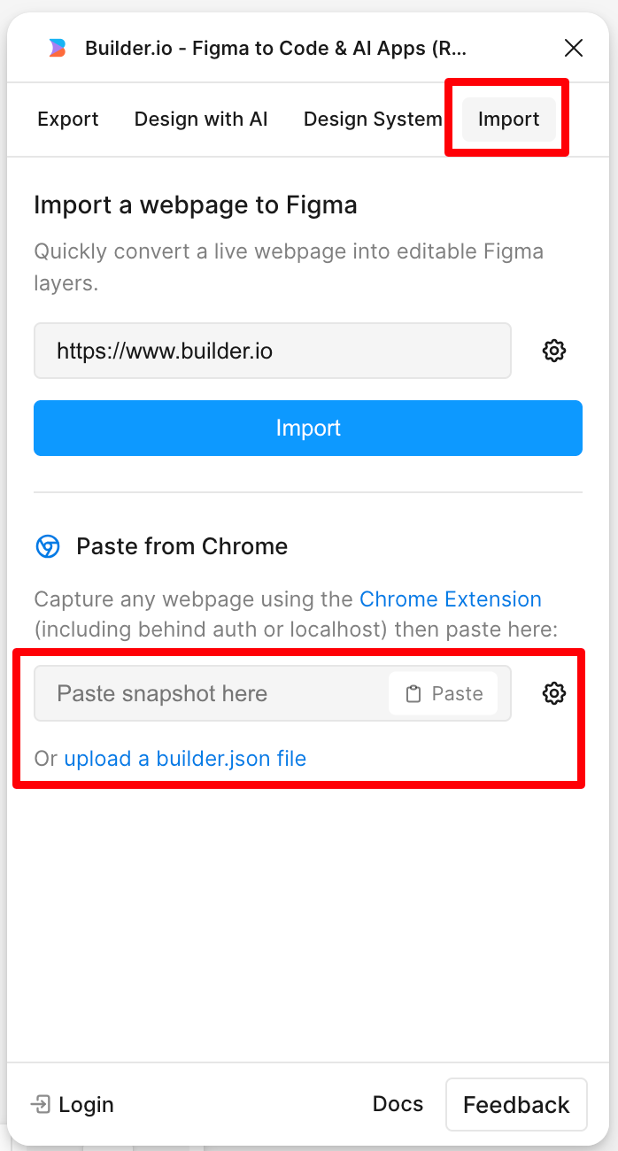Switch to the Export tab

pos(68,120)
